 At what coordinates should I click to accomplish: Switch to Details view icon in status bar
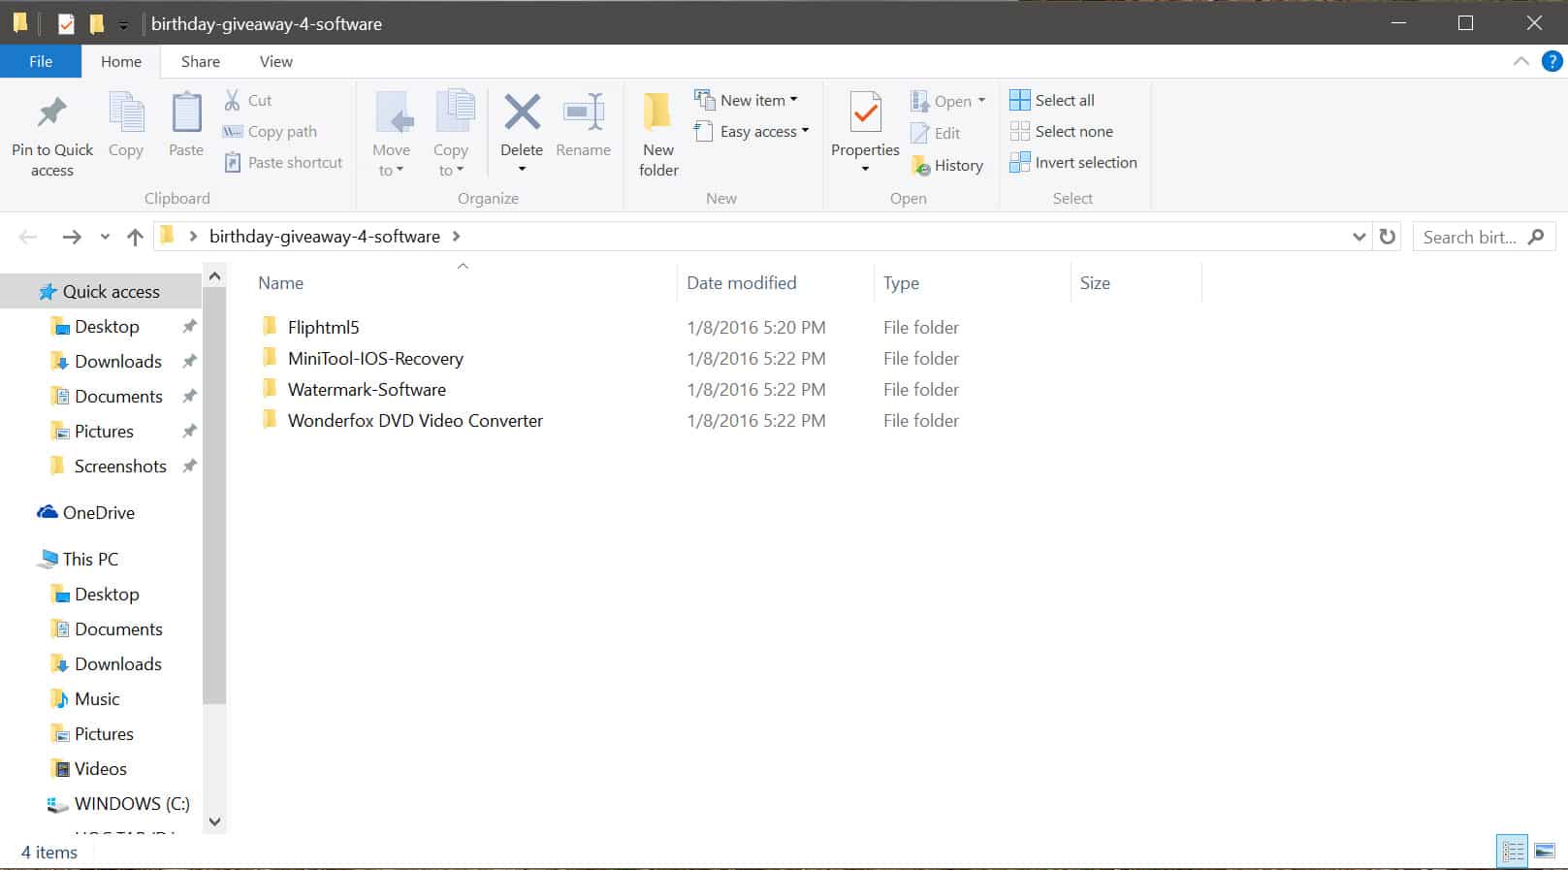(1513, 852)
